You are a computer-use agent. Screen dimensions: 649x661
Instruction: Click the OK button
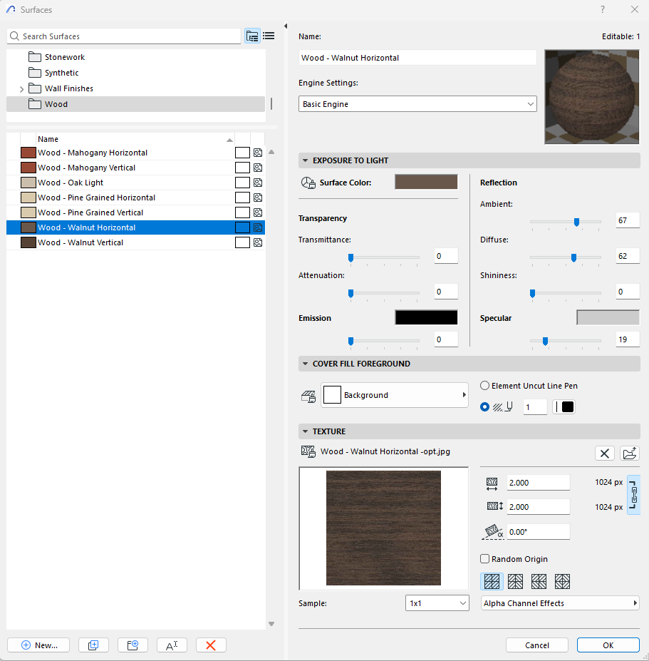point(608,645)
